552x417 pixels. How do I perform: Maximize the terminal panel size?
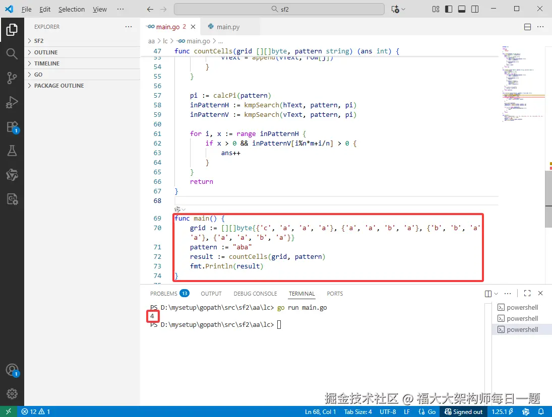[x=527, y=293]
